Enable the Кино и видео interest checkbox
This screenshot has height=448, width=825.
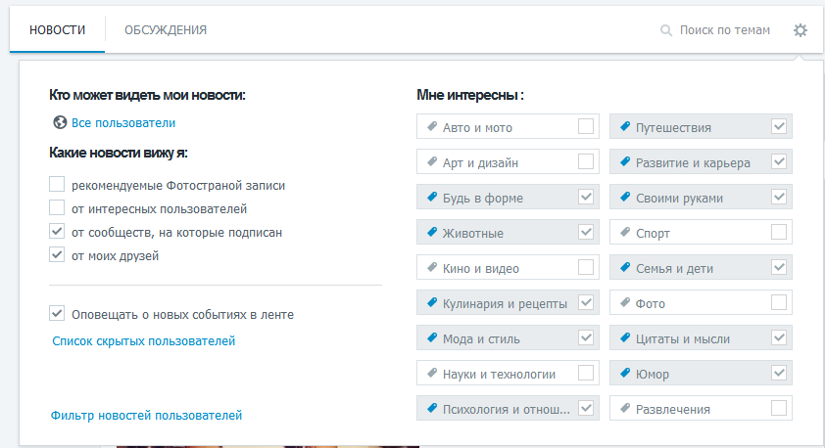(x=586, y=267)
